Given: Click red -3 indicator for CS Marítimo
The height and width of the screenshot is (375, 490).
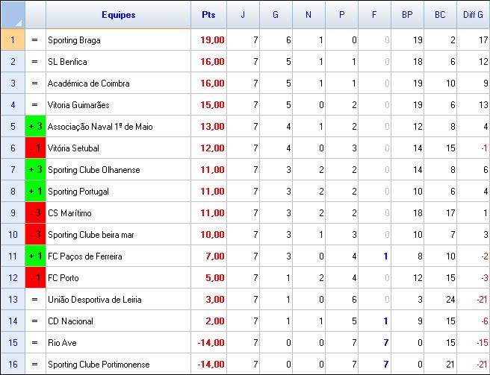Looking at the screenshot, I should [x=35, y=213].
